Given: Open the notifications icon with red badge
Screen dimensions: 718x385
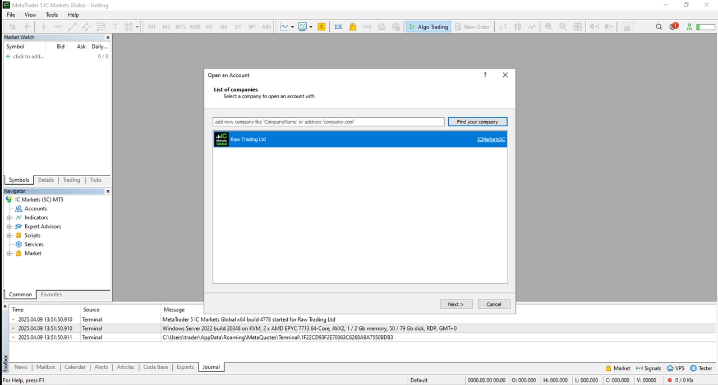Looking at the screenshot, I should (x=674, y=26).
